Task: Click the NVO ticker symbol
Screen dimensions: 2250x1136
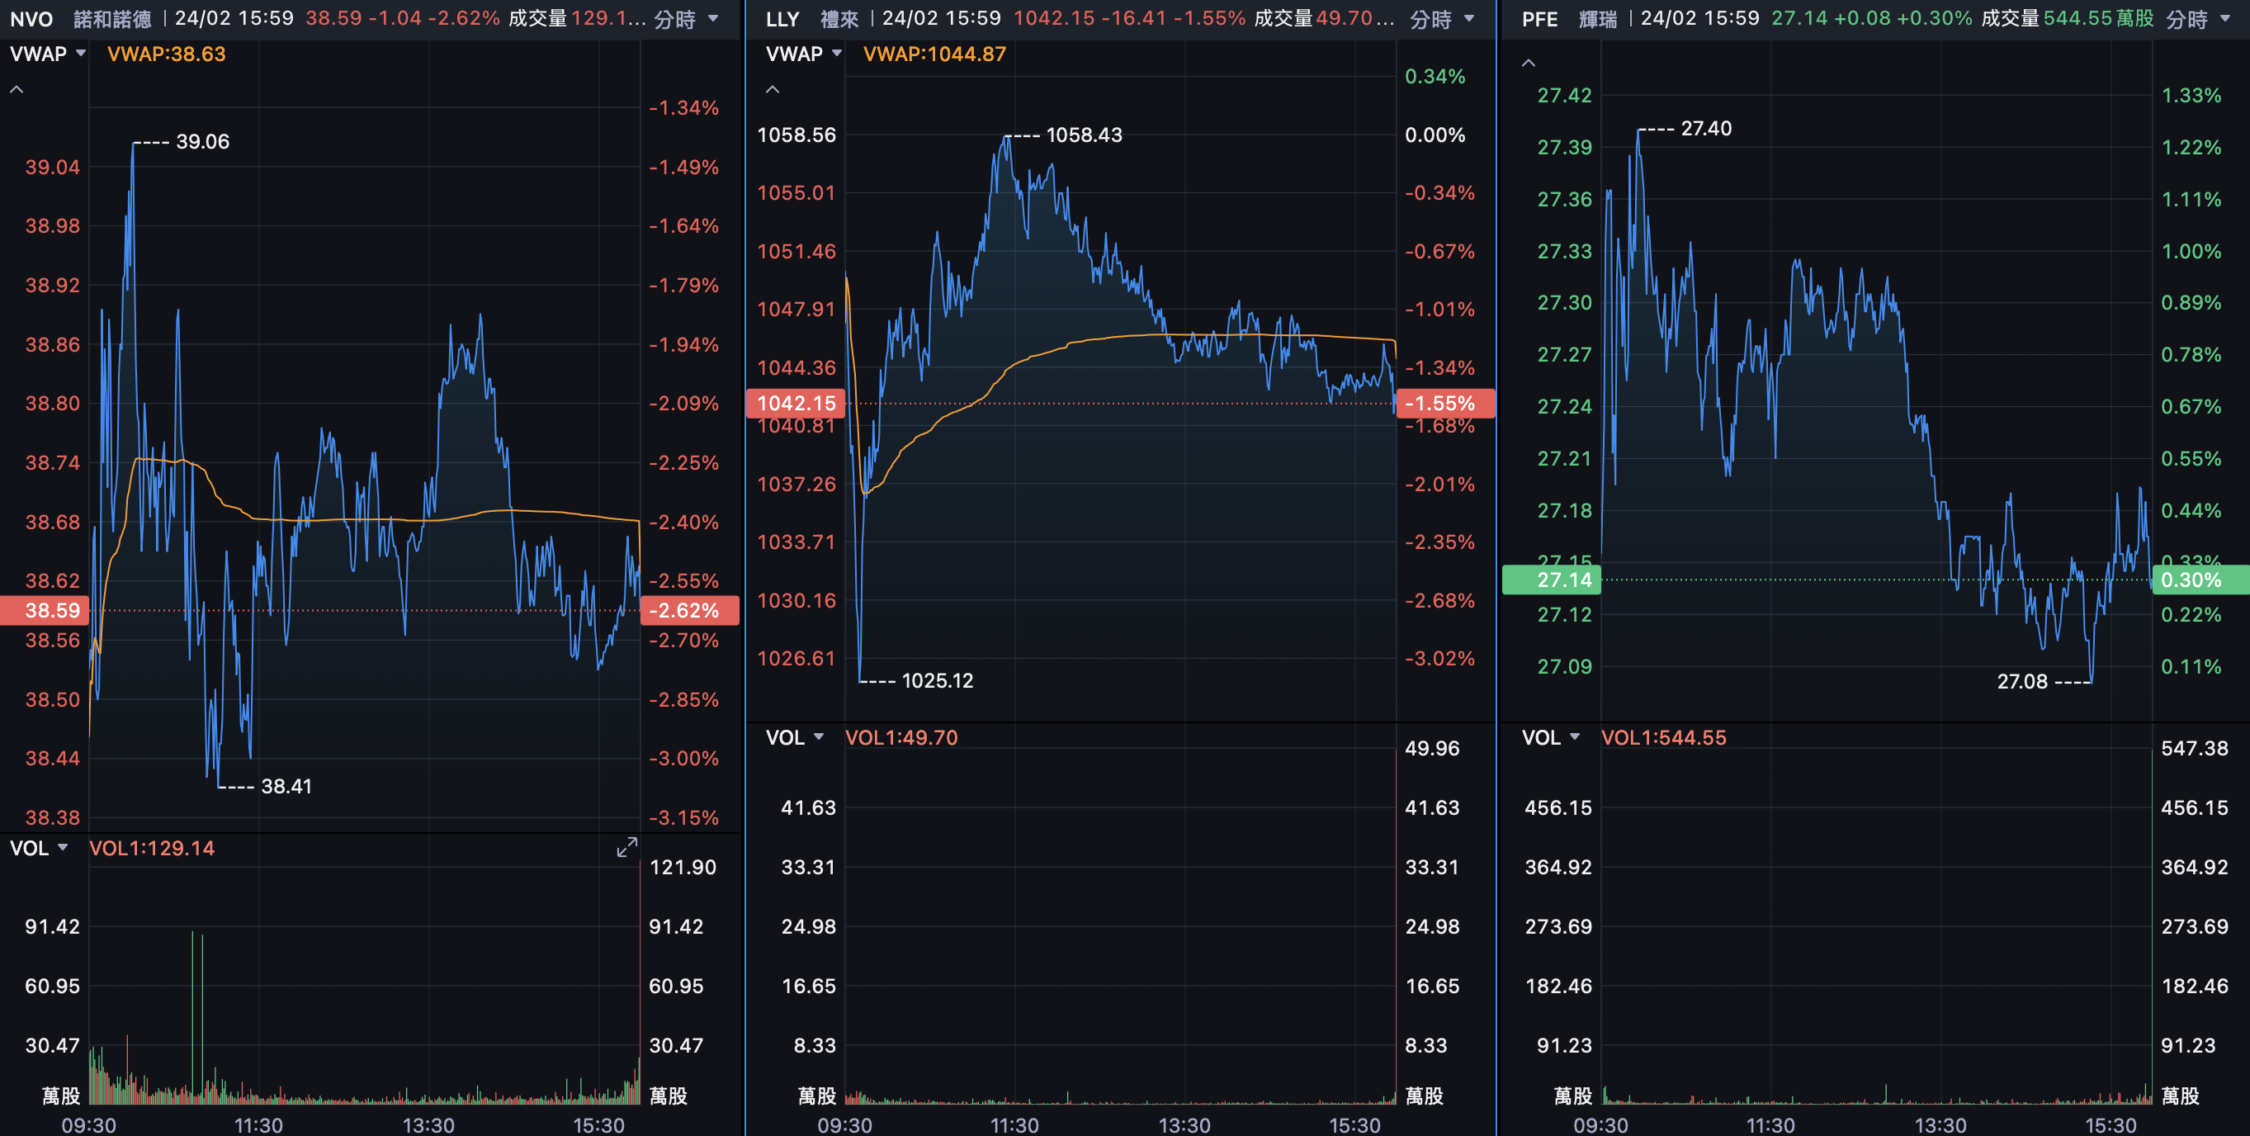Action: click(x=31, y=19)
